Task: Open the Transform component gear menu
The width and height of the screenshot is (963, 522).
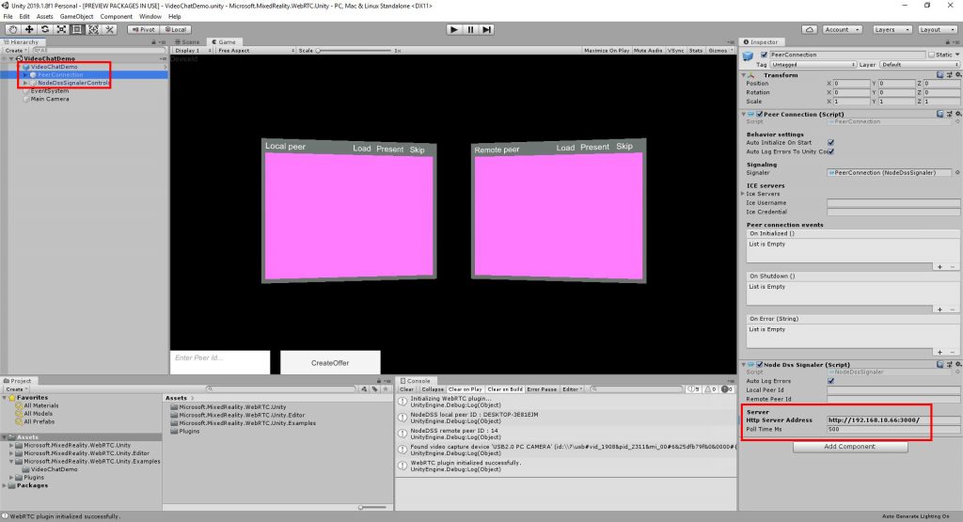Action: pos(958,75)
